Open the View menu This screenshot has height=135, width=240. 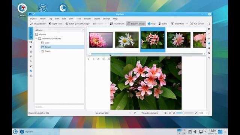tap(71, 19)
